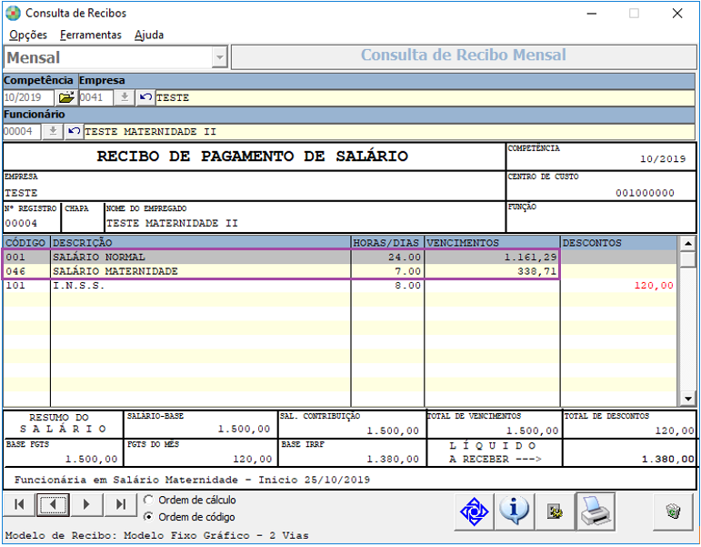
Task: Click undo arrow next to Funcionário code
Action: tap(75, 131)
